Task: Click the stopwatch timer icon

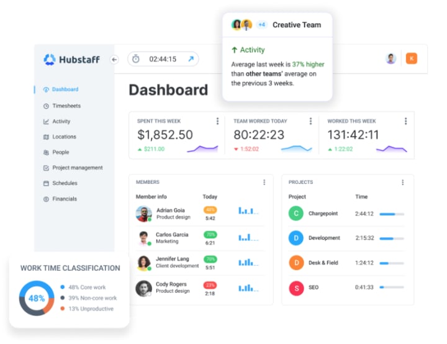Action: tap(136, 59)
